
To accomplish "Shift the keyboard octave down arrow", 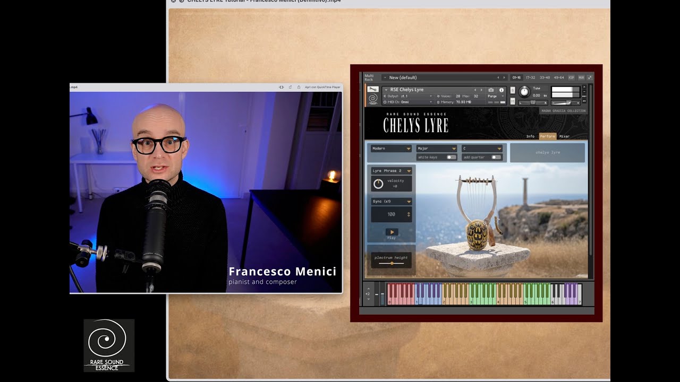I will click(x=369, y=299).
